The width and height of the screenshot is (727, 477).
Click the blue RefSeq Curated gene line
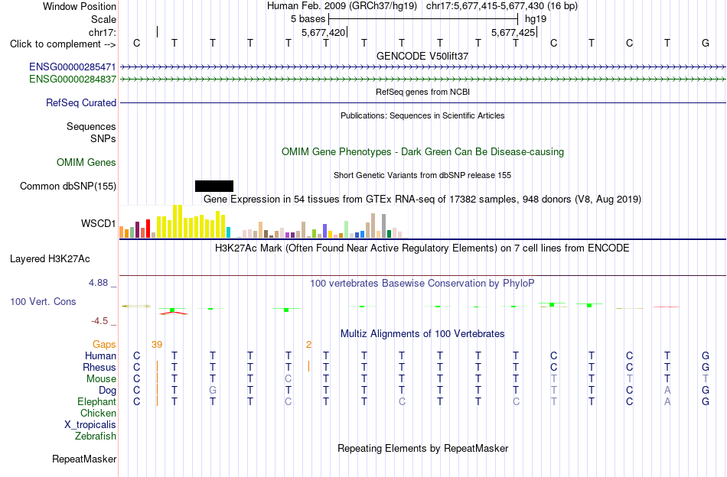pos(423,102)
